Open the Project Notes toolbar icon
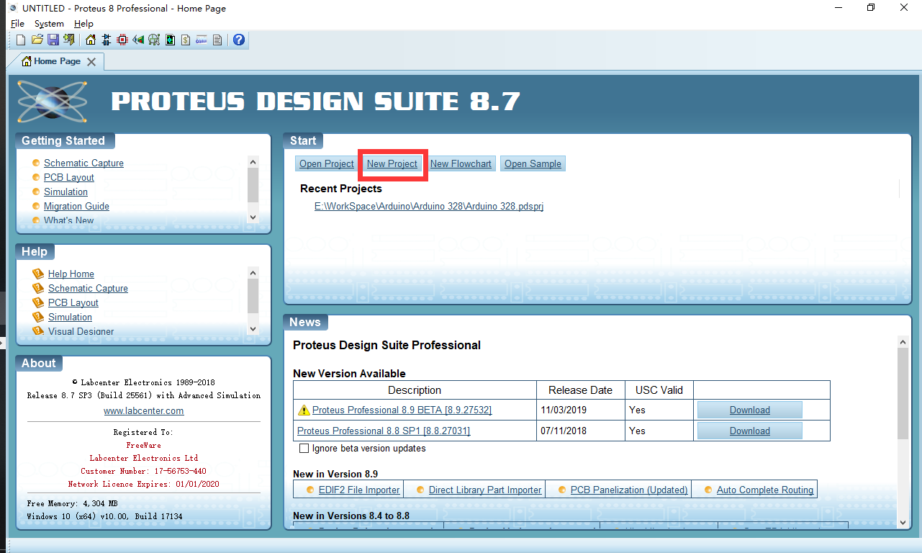The height and width of the screenshot is (553, 922). click(x=217, y=40)
